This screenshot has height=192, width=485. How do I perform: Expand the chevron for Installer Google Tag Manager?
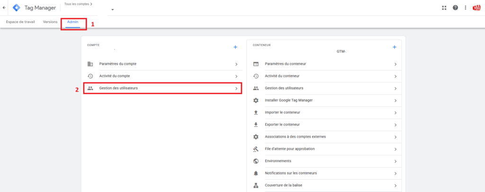[x=395, y=101]
